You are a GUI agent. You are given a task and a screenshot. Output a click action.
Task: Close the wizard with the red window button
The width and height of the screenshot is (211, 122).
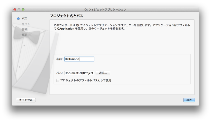tap(15, 10)
